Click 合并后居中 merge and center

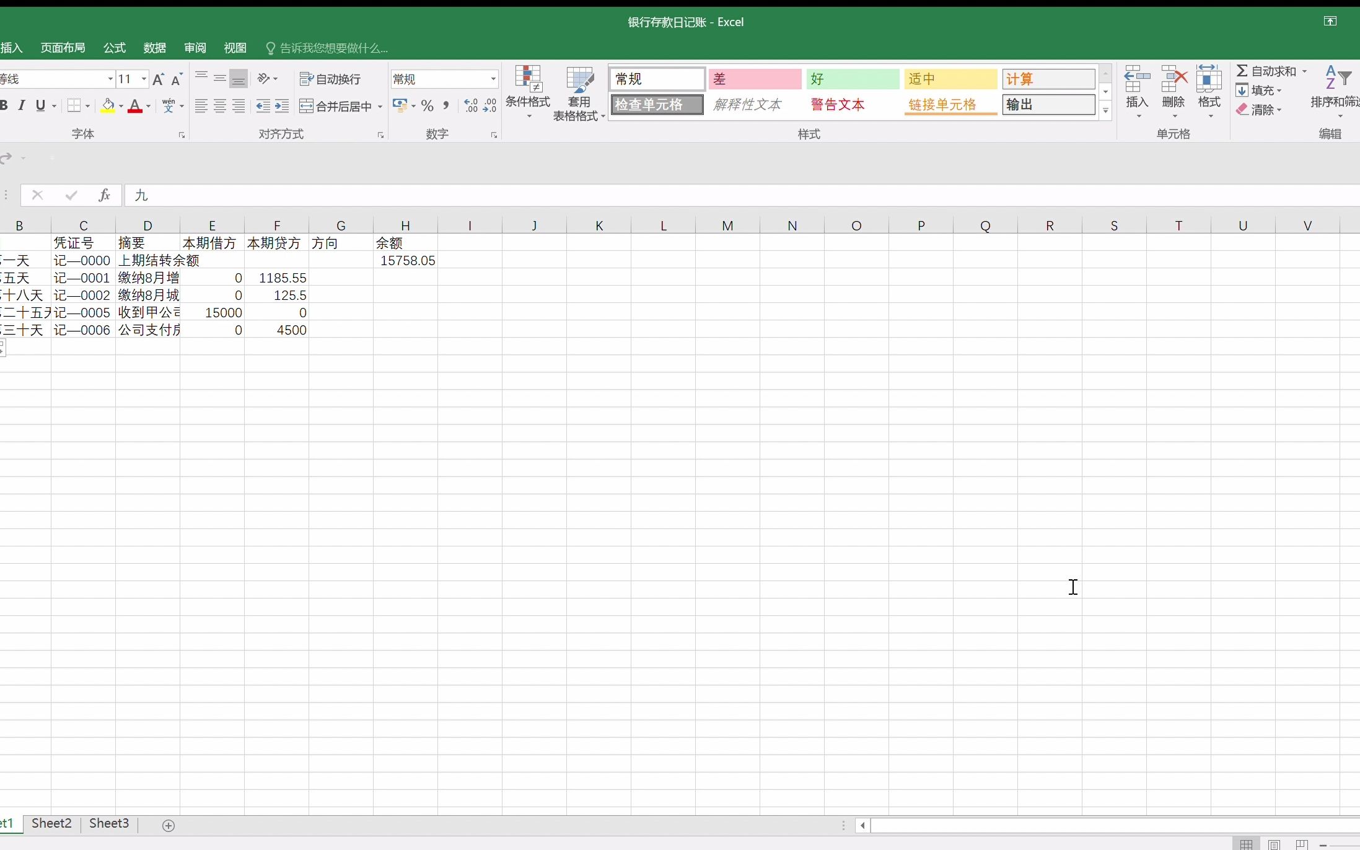336,106
